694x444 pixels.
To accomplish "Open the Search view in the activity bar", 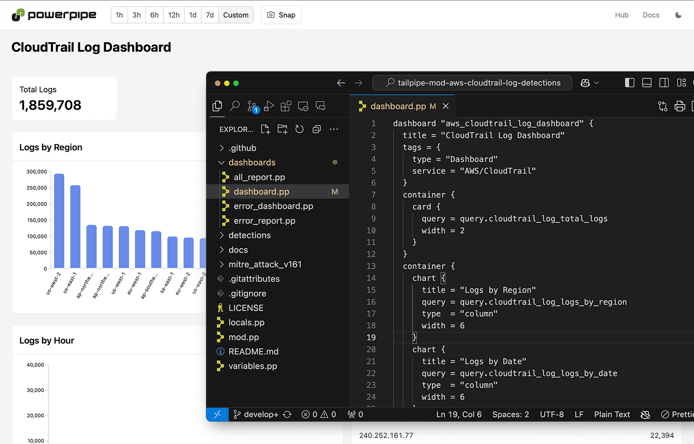I will [234, 106].
